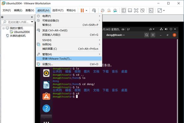Open Help icon in Ubuntu dock
This screenshot has height=123, width=184.
(x=46, y=108)
